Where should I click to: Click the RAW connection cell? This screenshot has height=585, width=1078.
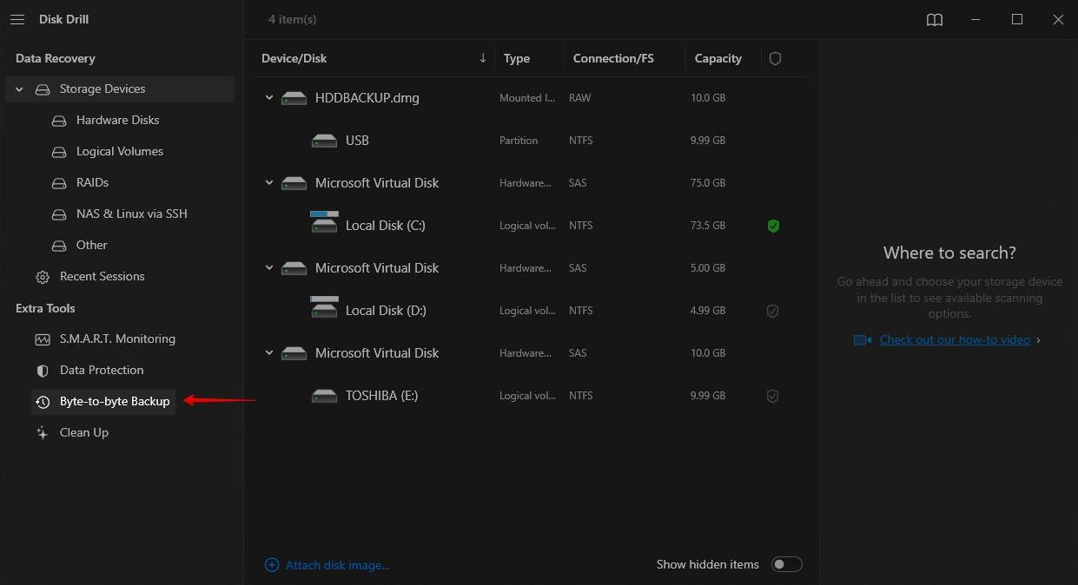(579, 98)
